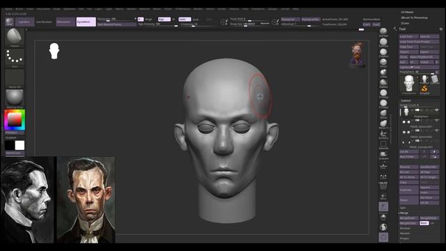This screenshot has width=446, height=251.
Task: Open the Document menu
Action: tap(43, 9)
